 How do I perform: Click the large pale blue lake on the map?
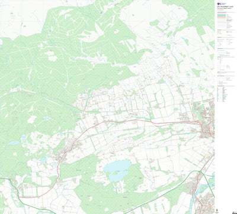[117, 170]
